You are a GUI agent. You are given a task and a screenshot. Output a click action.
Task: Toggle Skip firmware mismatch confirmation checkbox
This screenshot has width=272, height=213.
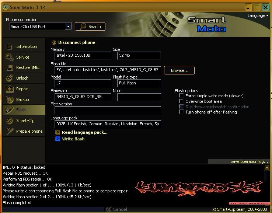[181, 106]
